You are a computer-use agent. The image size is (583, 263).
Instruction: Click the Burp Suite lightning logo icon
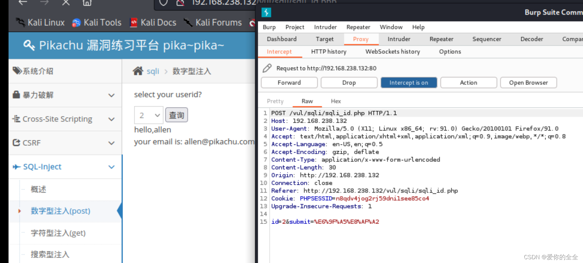(266, 12)
